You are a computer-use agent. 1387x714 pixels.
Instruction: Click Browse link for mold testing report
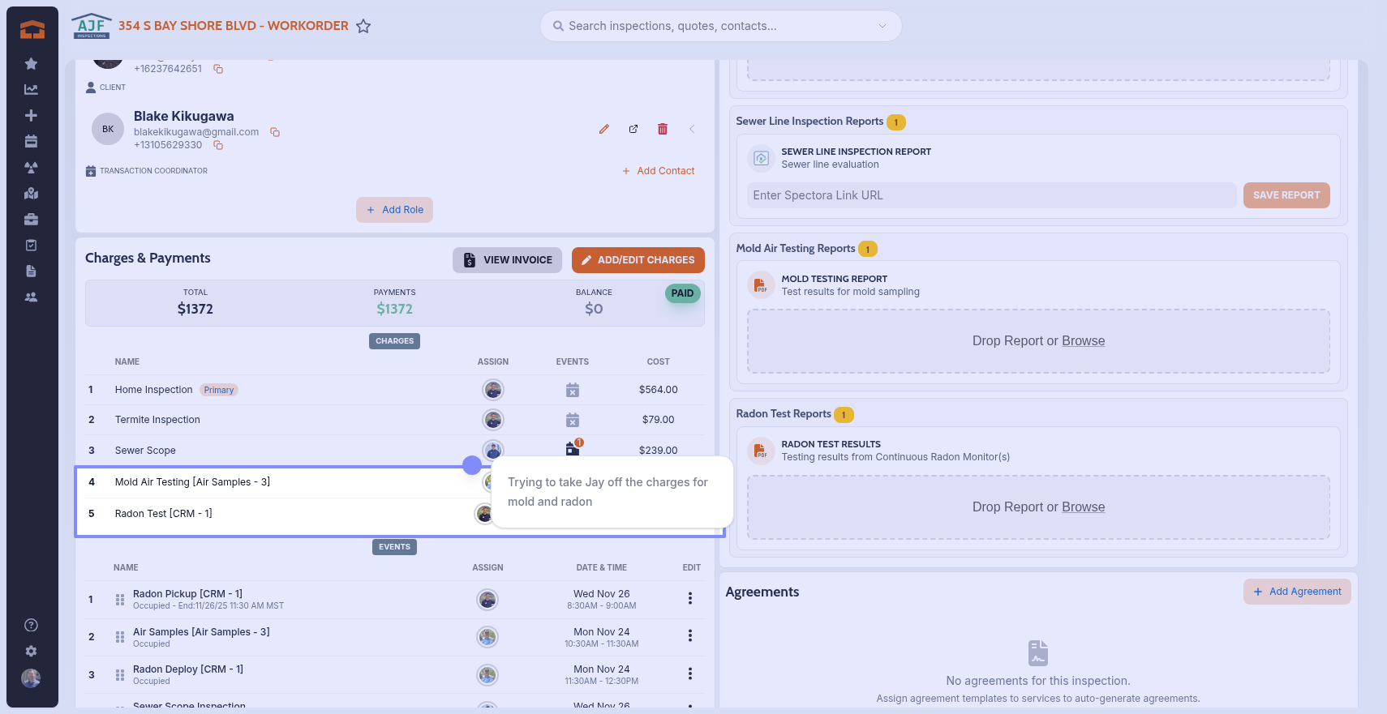[1083, 341]
